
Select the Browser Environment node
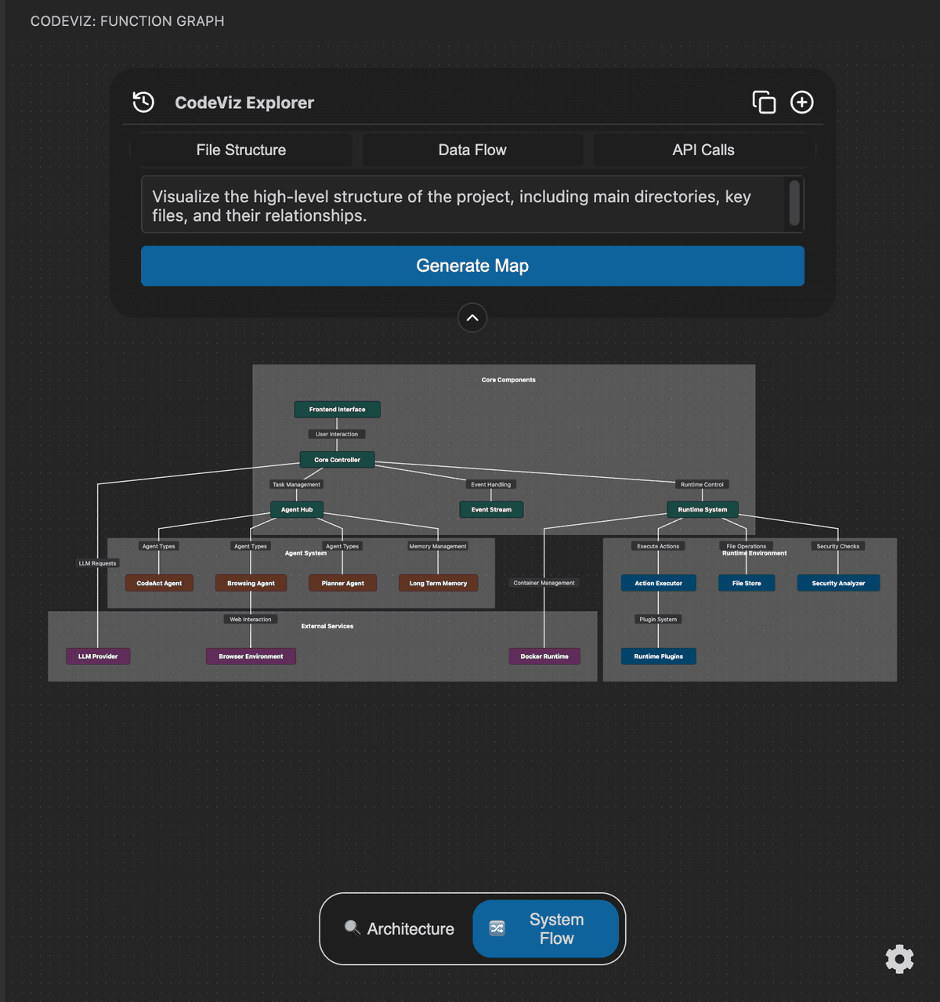click(x=251, y=657)
